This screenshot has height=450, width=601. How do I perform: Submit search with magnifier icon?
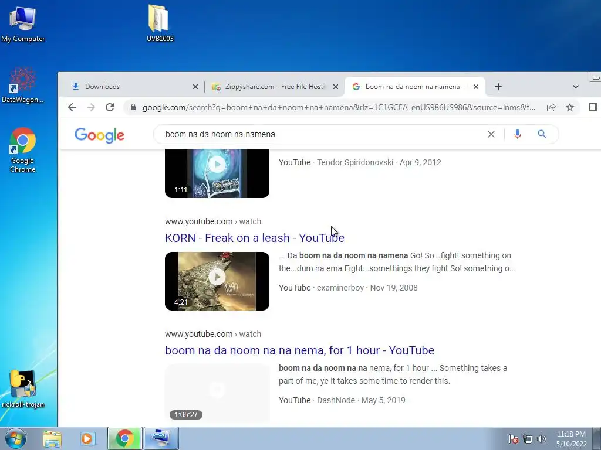[x=542, y=134]
